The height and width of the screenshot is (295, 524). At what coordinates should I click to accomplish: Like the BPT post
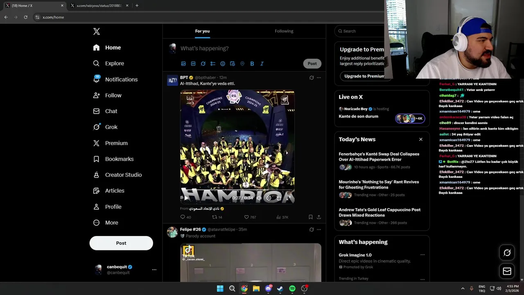click(250, 217)
